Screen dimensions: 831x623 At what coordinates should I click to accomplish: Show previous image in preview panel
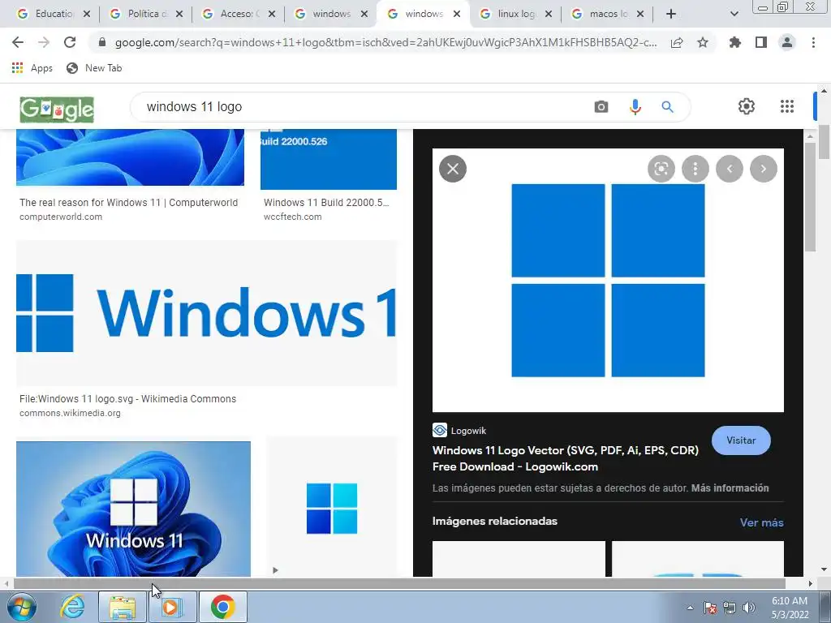tap(730, 169)
